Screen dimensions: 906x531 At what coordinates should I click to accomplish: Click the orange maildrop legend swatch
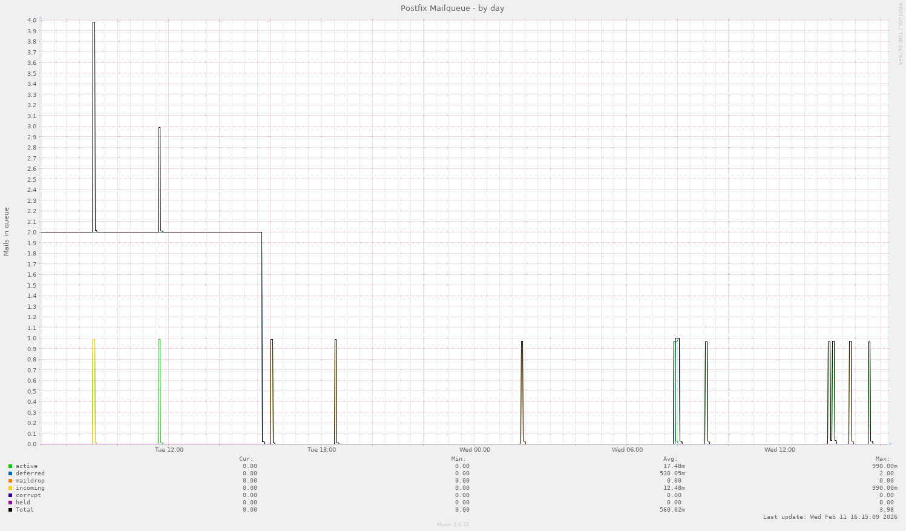pyautogui.click(x=9, y=481)
